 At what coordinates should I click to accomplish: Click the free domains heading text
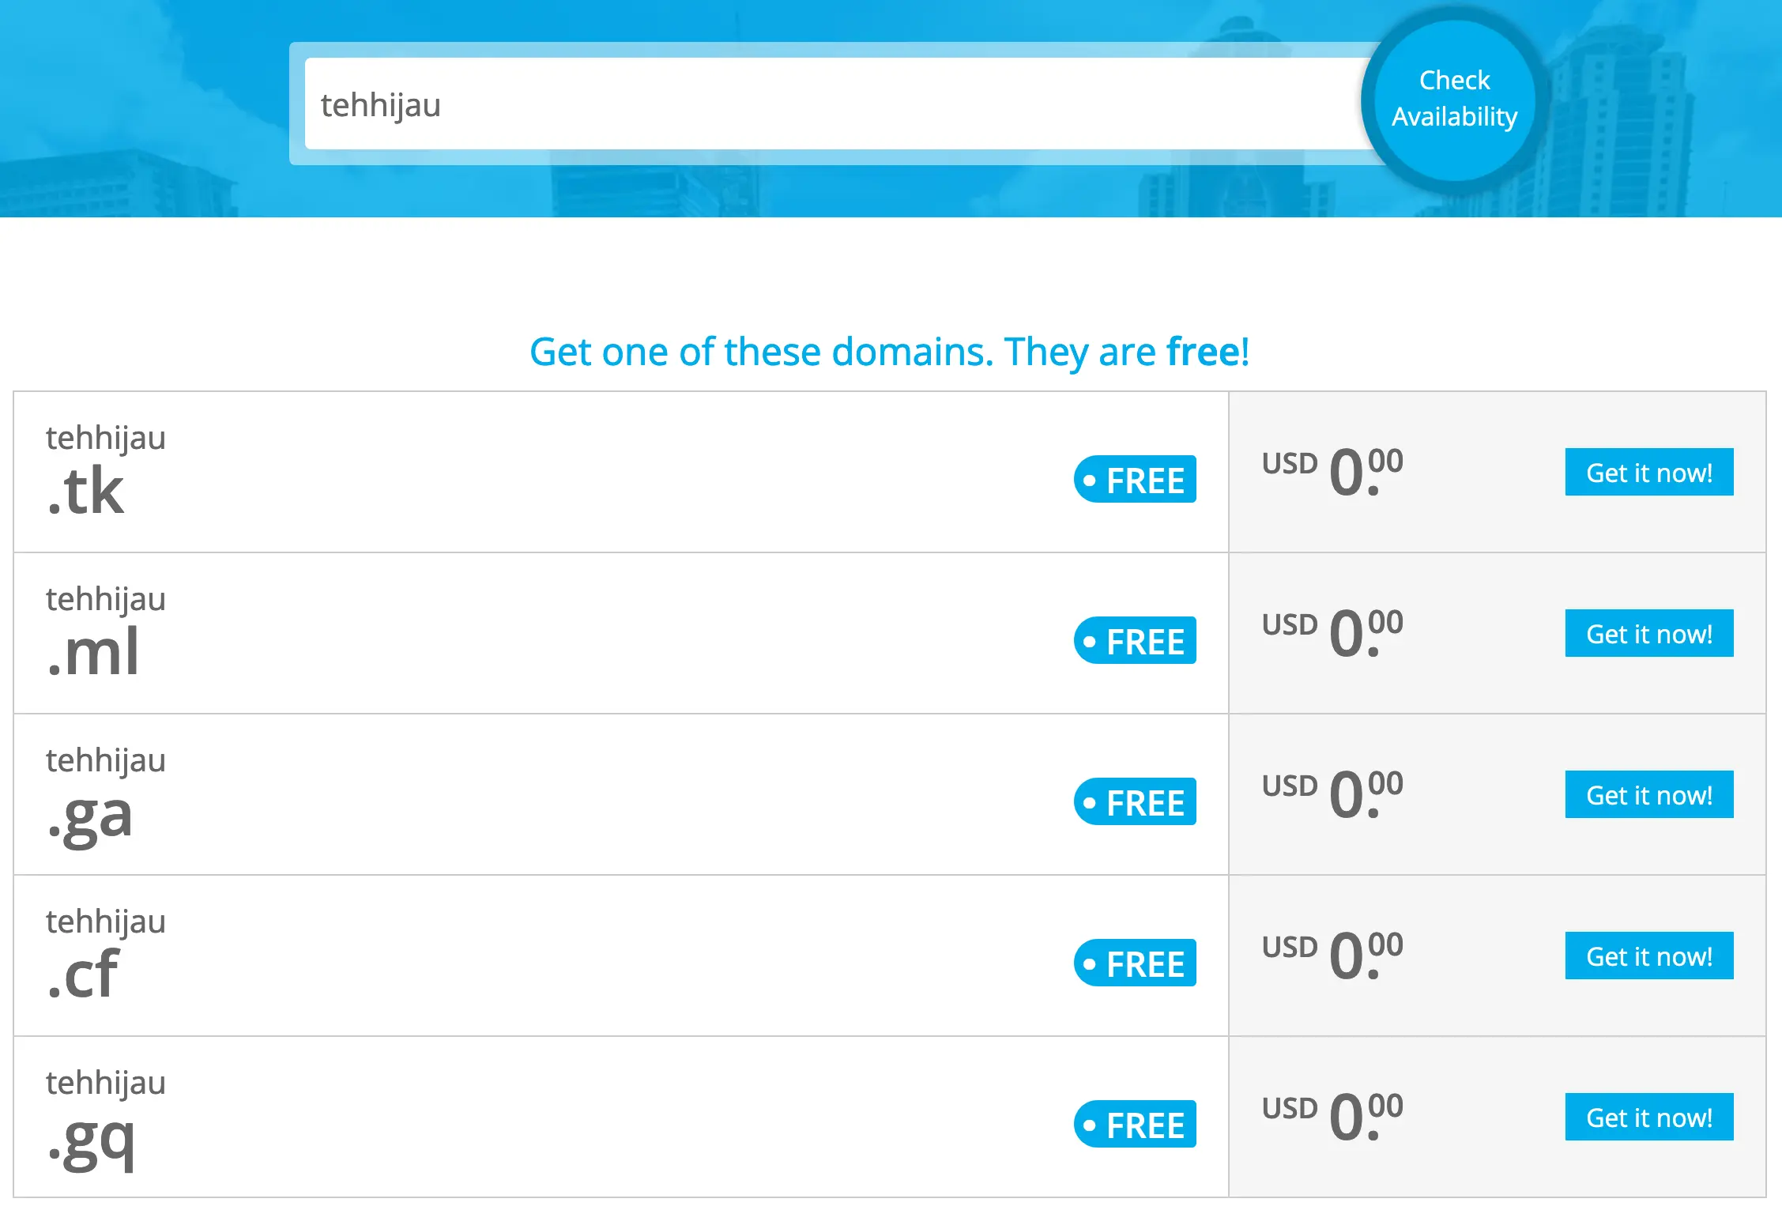[x=891, y=352]
